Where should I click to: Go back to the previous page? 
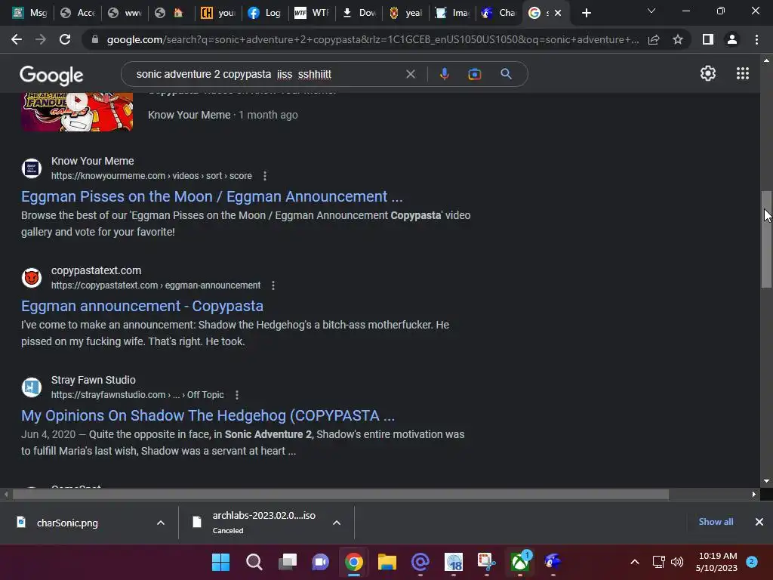pos(17,39)
